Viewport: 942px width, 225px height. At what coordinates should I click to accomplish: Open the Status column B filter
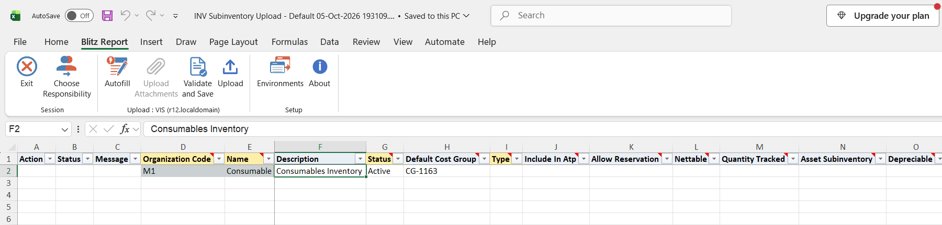point(88,159)
